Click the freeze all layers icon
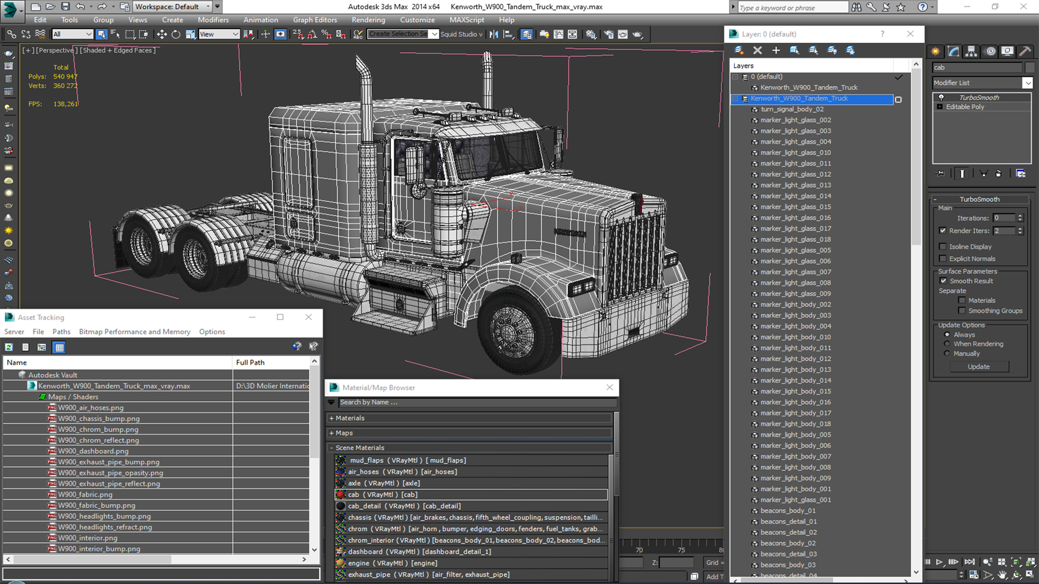The width and height of the screenshot is (1039, 584). 851,50
